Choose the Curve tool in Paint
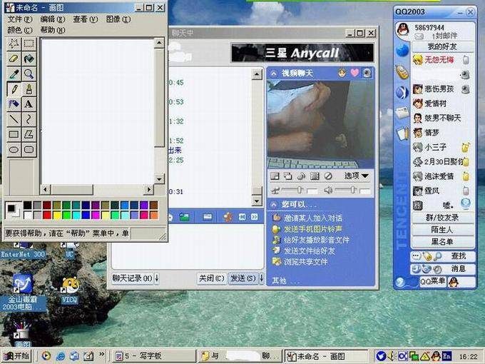Image resolution: width=485 pixels, height=364 pixels. (x=29, y=119)
